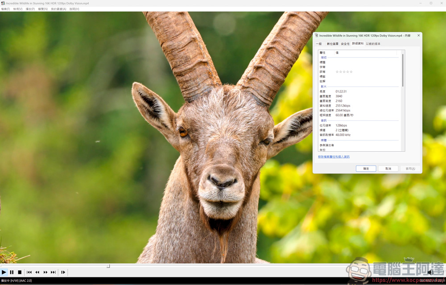Switch to the 安全性 tab
The image size is (446, 285).
point(345,44)
